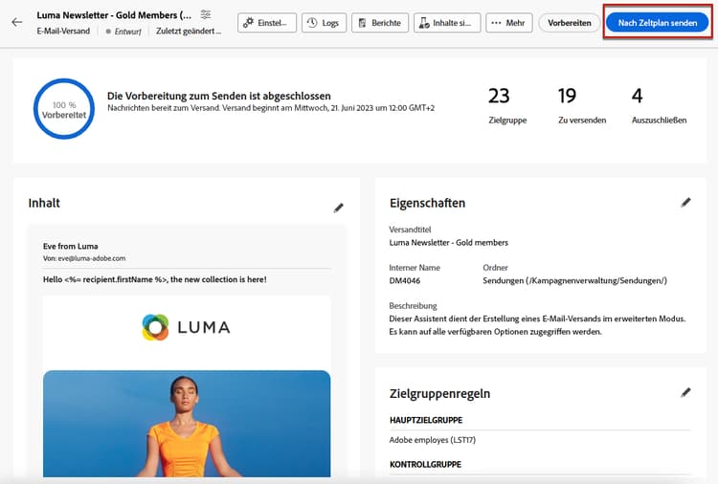This screenshot has height=484, width=718.
Task: Open the delivery settings sliders icon beside the title
Action: pos(206,14)
